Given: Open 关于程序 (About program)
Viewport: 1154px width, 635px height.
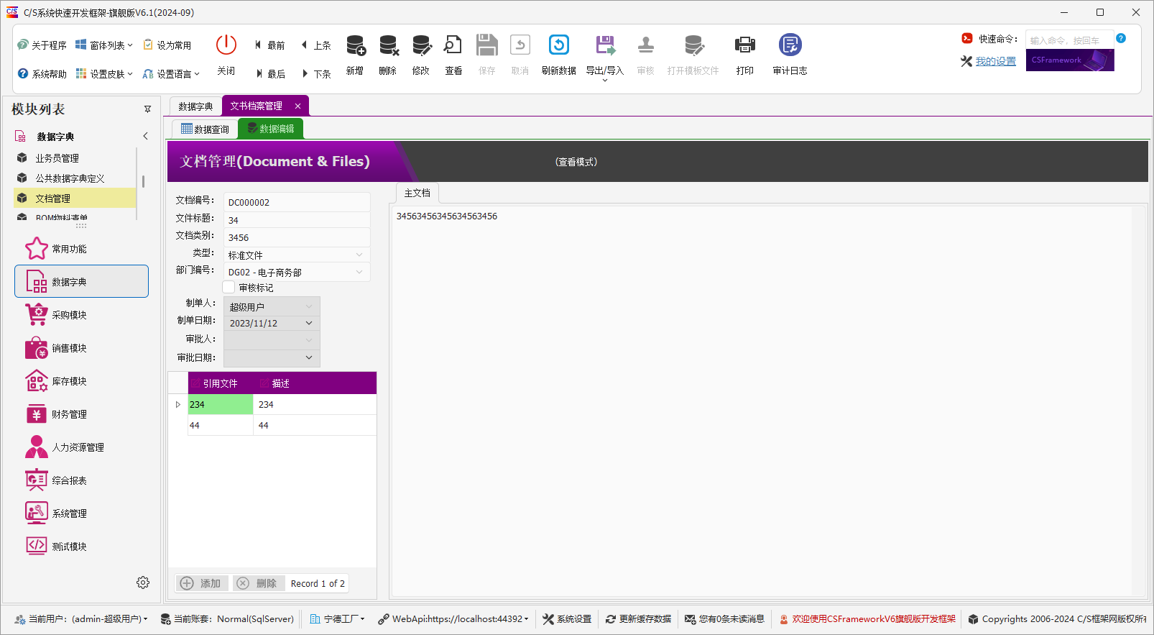Looking at the screenshot, I should [x=42, y=45].
